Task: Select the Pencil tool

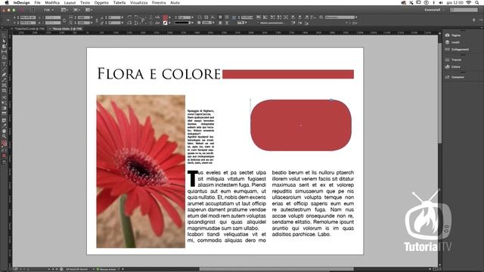Action: [4, 80]
